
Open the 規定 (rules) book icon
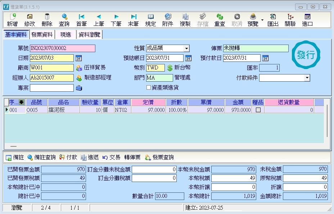(150, 20)
